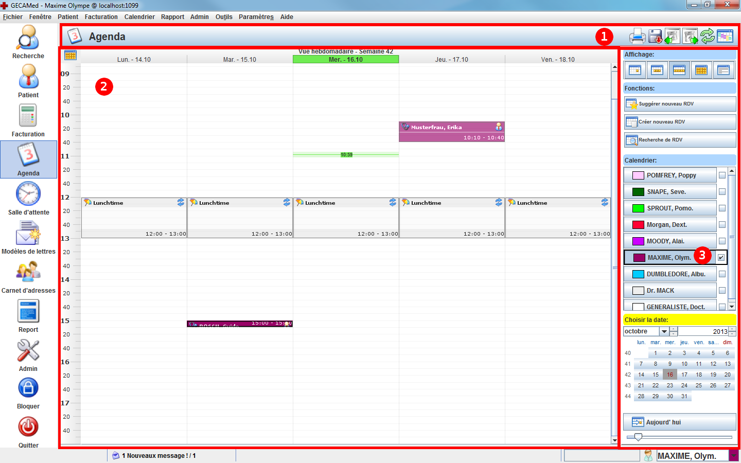The image size is (741, 463).
Task: Click the Aujourd' hui button
Action: coord(680,422)
